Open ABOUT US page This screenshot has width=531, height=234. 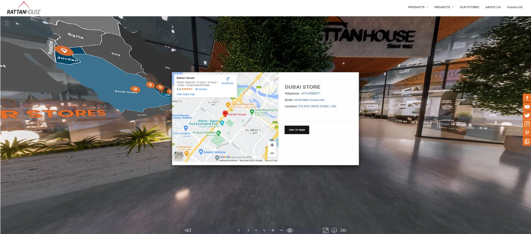[493, 7]
